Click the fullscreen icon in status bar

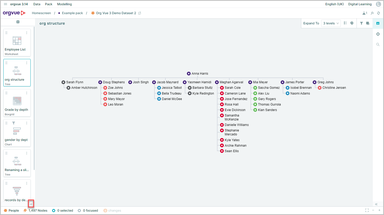click(x=367, y=210)
